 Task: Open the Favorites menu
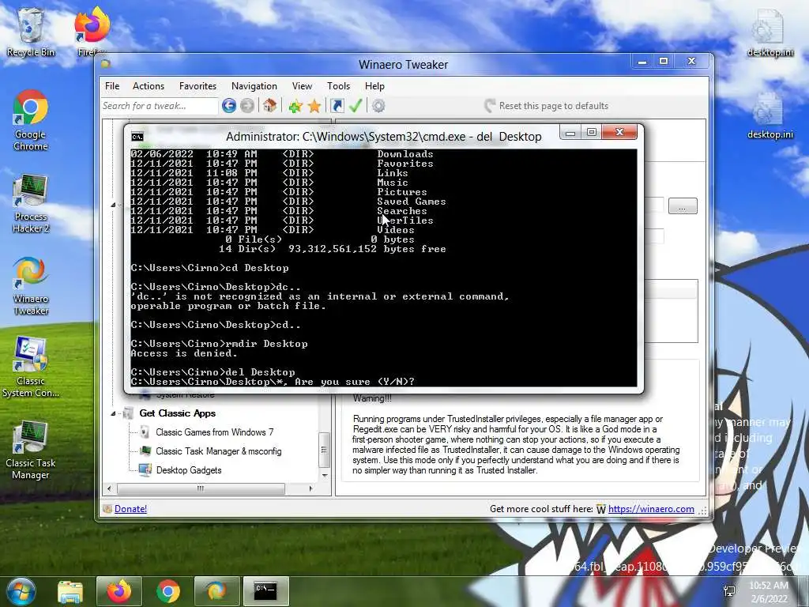198,86
